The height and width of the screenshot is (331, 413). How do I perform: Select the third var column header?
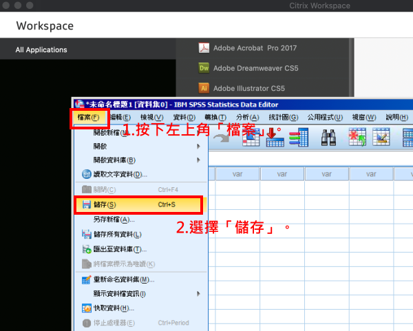[x=326, y=174]
